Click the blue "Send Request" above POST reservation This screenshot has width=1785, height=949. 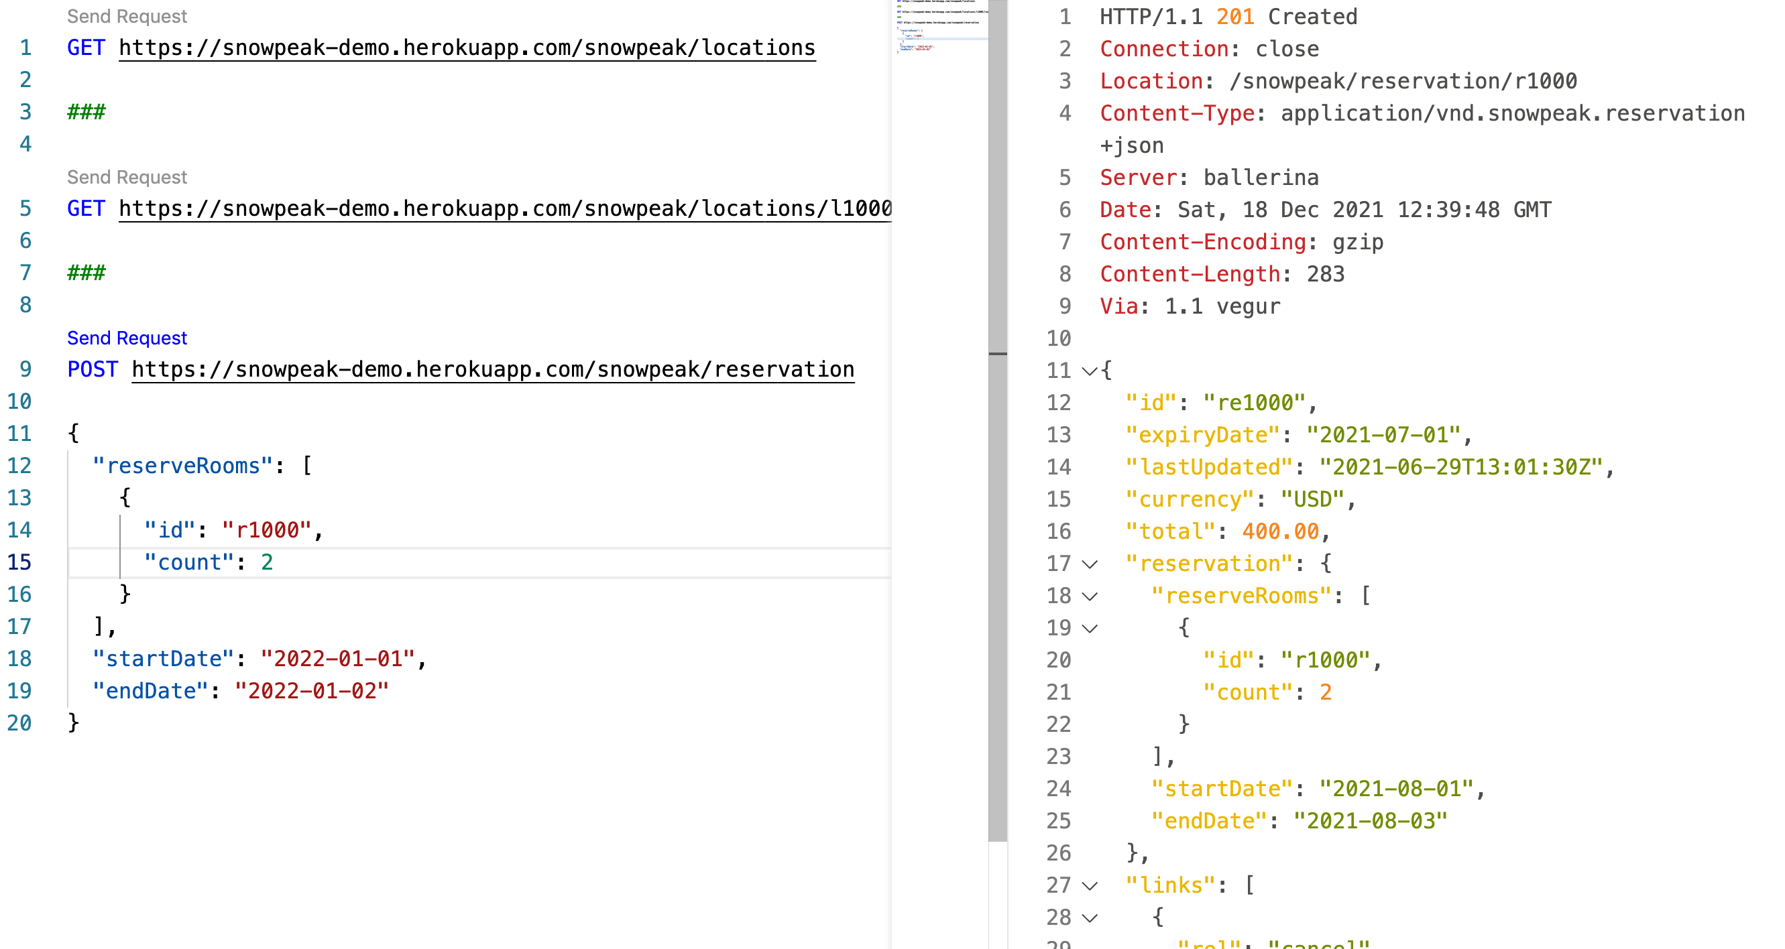[x=126, y=337]
